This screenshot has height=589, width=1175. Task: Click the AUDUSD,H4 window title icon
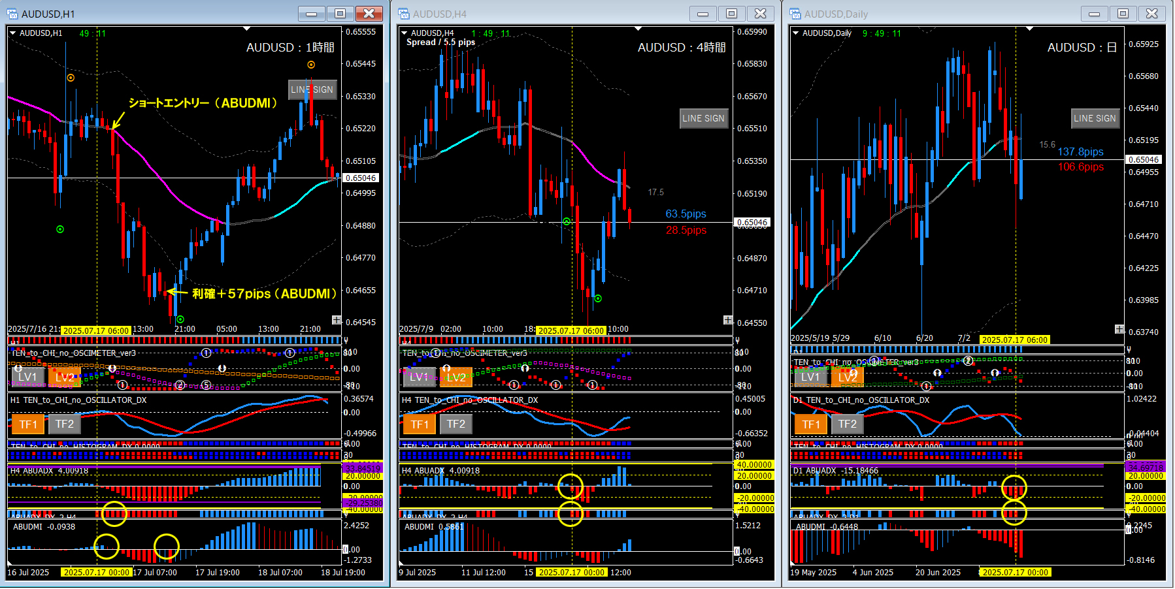pos(404,14)
